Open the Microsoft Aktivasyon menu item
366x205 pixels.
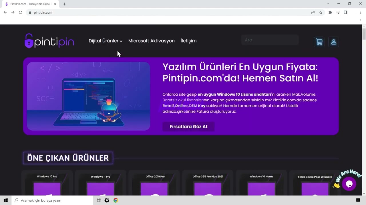pos(152,41)
